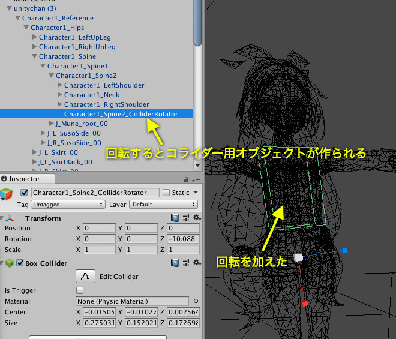This screenshot has height=339, width=396.
Task: Open the Inspector panel options menu
Action: point(196,181)
